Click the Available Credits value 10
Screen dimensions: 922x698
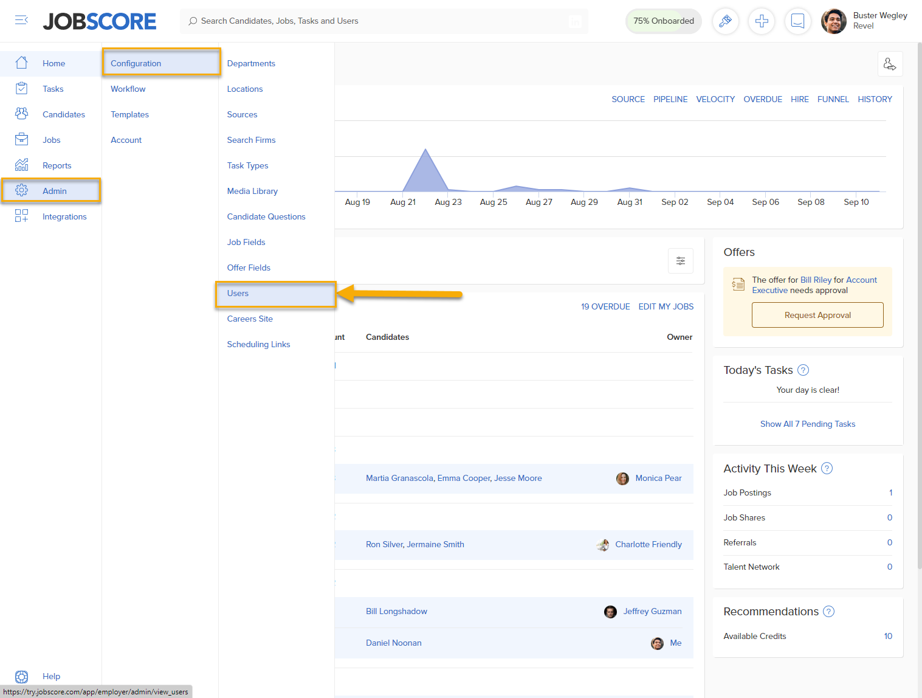[888, 636]
